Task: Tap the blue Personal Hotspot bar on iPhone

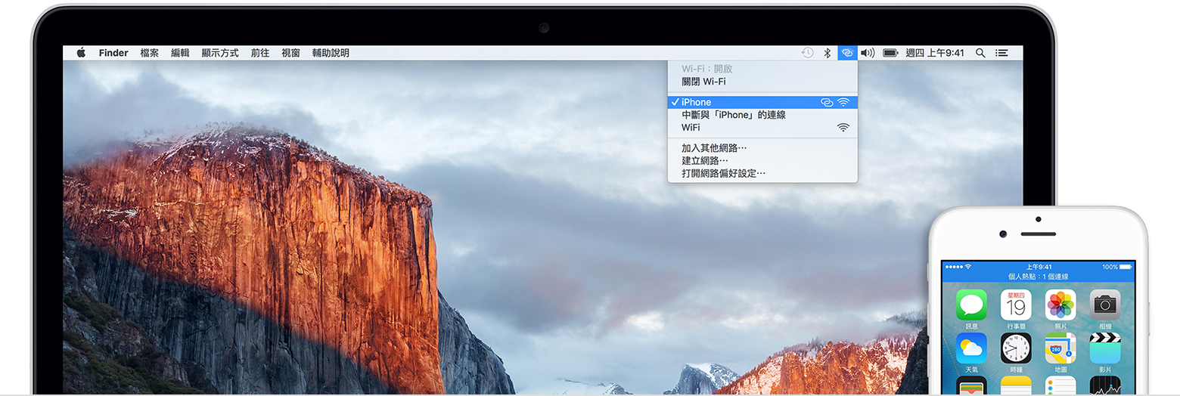Action: [1038, 277]
